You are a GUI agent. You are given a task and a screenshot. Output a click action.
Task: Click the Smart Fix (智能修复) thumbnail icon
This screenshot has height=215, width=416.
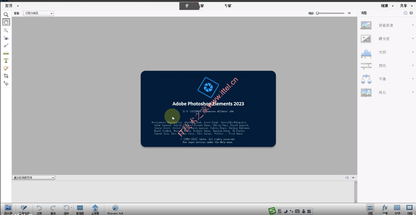click(x=366, y=25)
